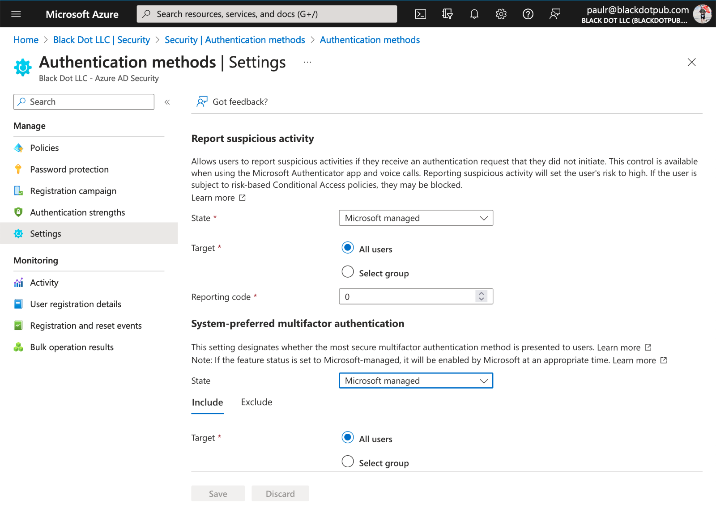The image size is (716, 512).
Task: Expand State dropdown for Report suspicious activity
Action: tap(416, 218)
